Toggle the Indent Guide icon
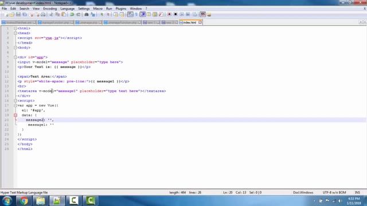The image size is (367, 206). (x=143, y=14)
